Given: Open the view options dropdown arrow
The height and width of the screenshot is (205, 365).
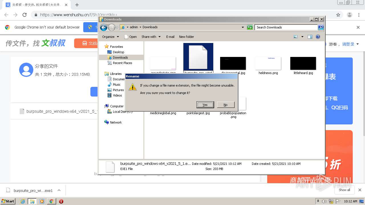Looking at the screenshot, I should click(302, 37).
